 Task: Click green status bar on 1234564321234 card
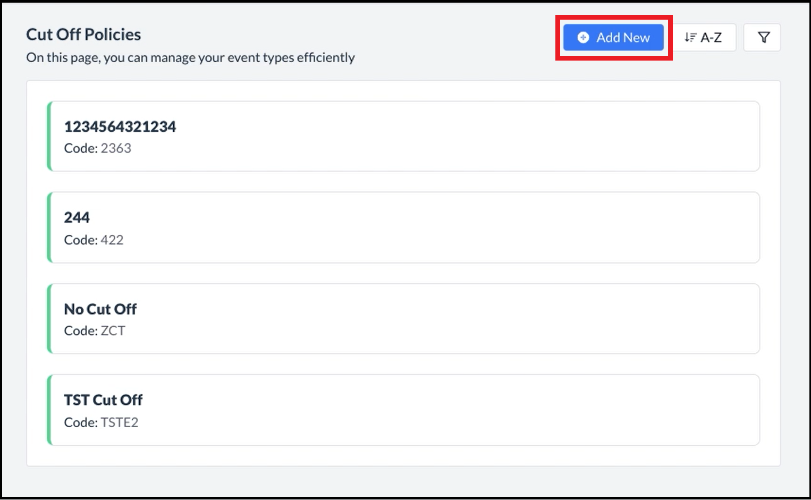[x=49, y=137]
